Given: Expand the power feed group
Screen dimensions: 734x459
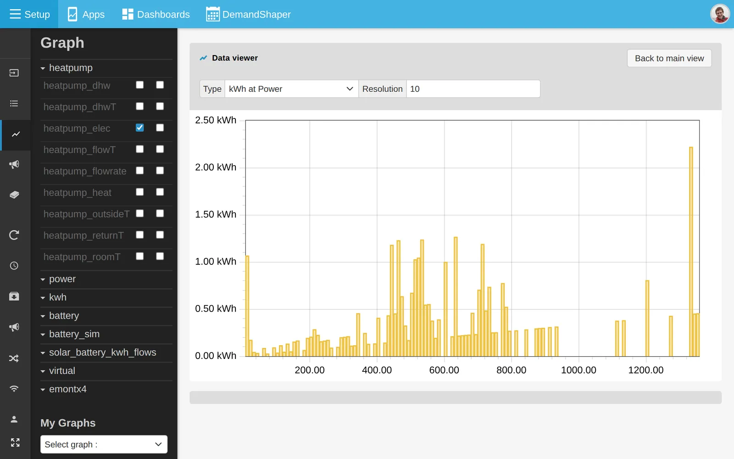Looking at the screenshot, I should [106, 279].
